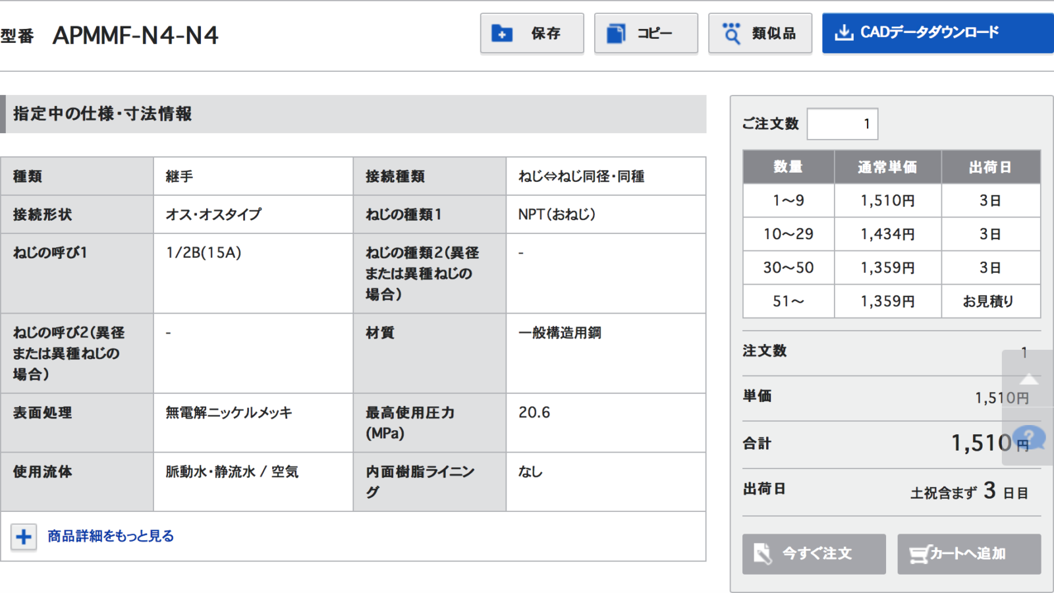Select the 1〜9 quantity price row
The height and width of the screenshot is (593, 1054).
click(x=891, y=200)
